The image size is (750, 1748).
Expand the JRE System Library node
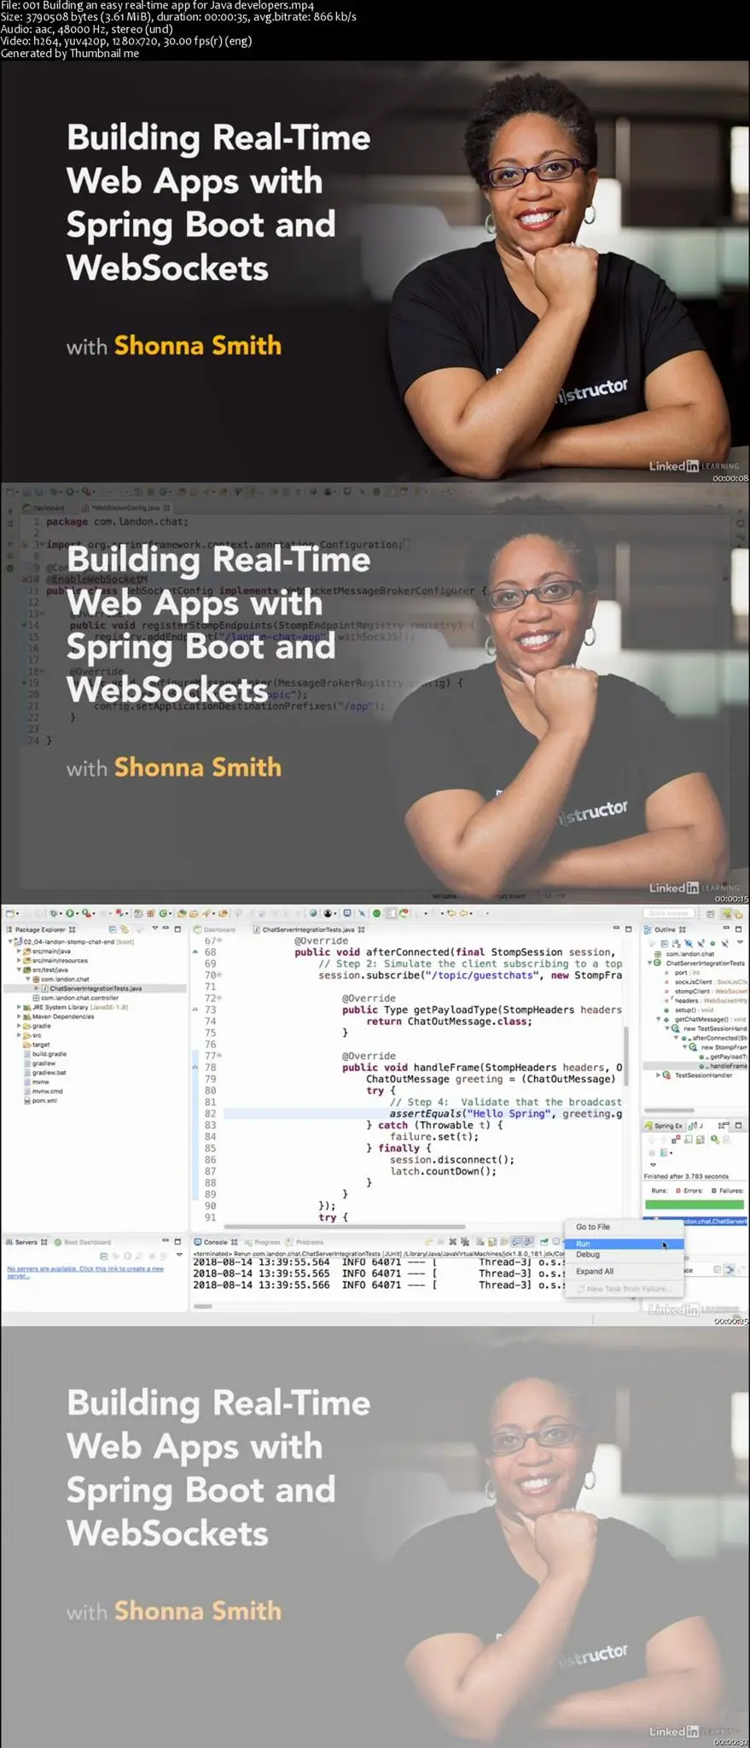18,1007
